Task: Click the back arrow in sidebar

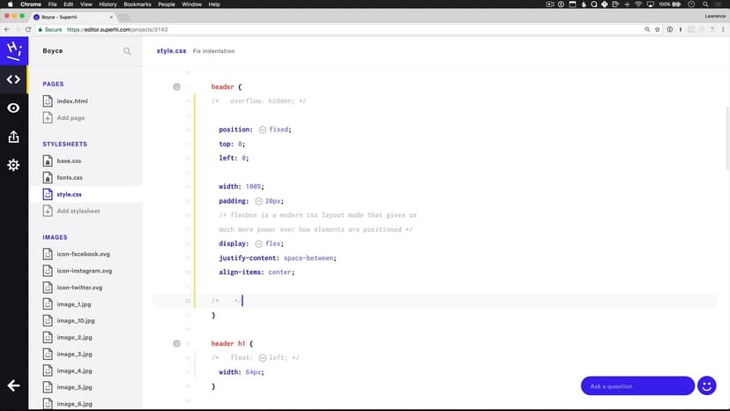Action: click(x=13, y=385)
